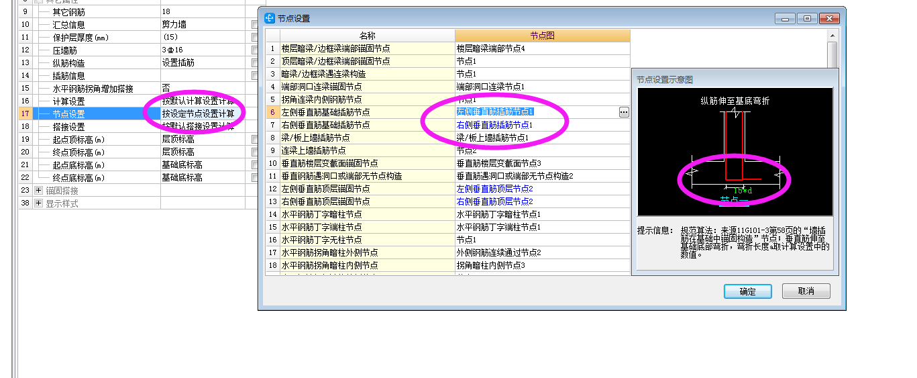917x378 pixels.
Task: Click the highlighted value 左侧垂直筋插筋节点1
Action: 495,112
